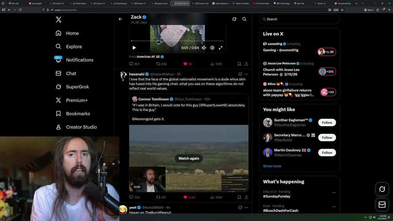Play the American AF video
Screen dimensions: 393x221
pos(134,48)
